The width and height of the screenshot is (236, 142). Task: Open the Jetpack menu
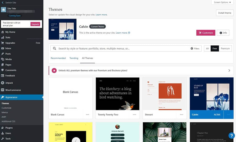[x=9, y=83]
